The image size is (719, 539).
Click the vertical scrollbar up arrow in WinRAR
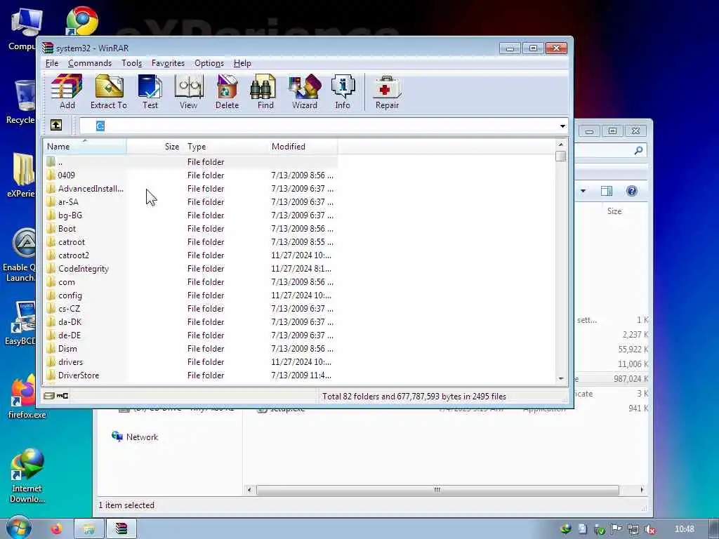561,145
